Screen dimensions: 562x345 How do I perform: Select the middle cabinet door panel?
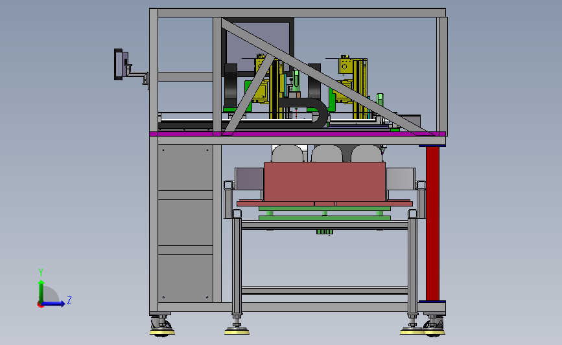(185, 222)
